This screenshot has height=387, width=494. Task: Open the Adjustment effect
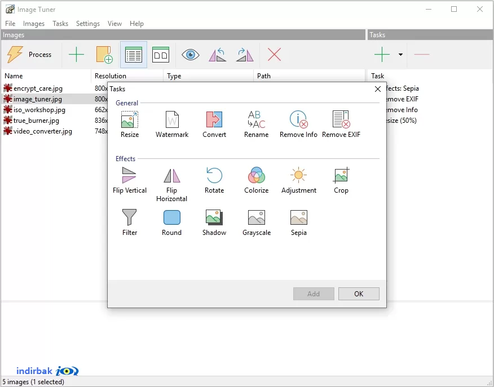click(299, 180)
